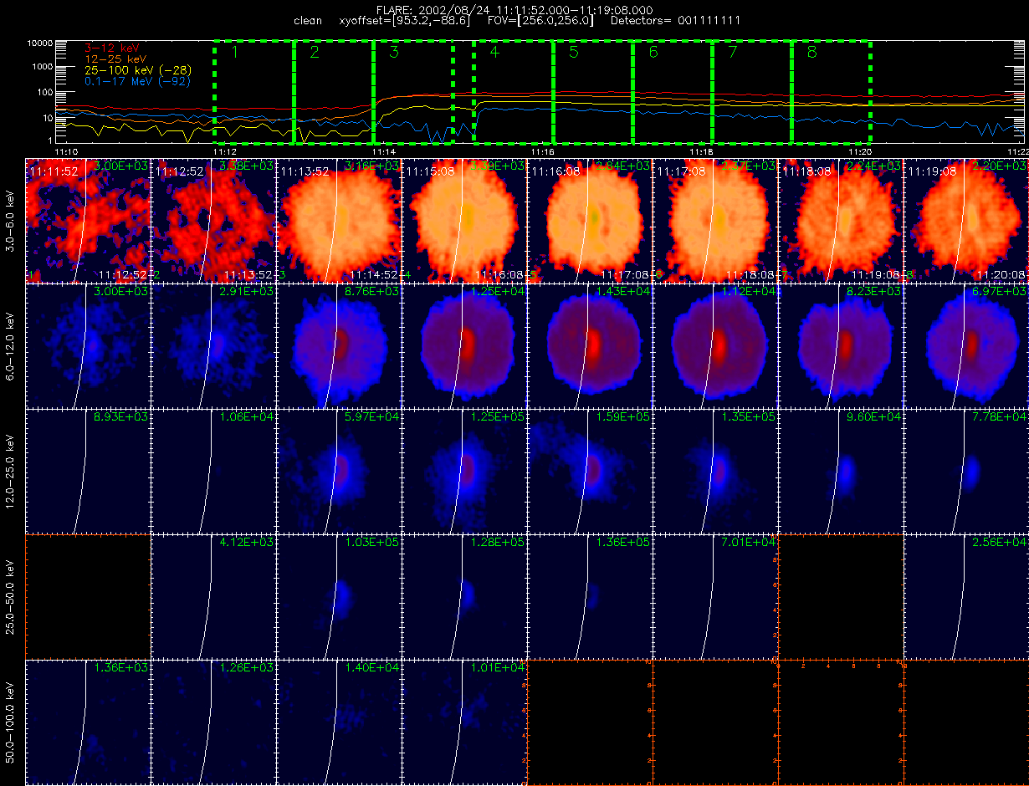Pick interval 5 number in the time plot
This screenshot has height=786, width=1029.
tap(573, 52)
